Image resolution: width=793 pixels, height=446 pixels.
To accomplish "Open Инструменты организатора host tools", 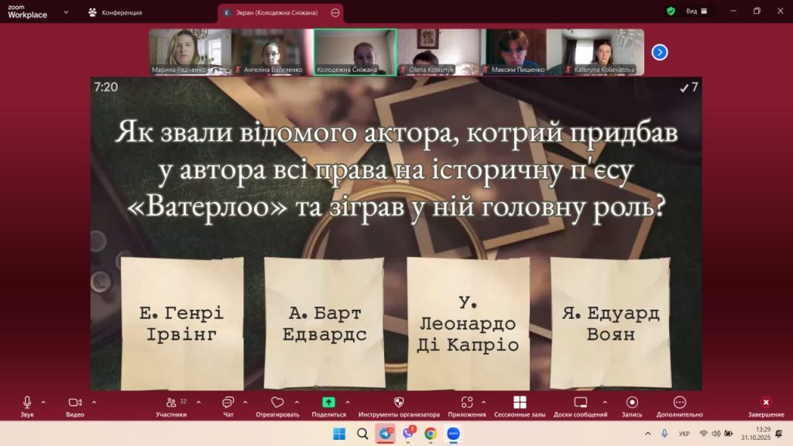I will tap(399, 403).
